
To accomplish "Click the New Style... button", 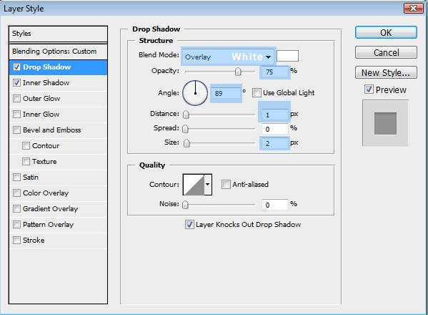I will [386, 72].
